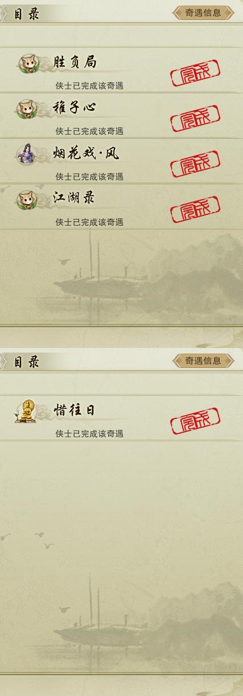Click the cat icon beside 胜负局

pyautogui.click(x=26, y=64)
